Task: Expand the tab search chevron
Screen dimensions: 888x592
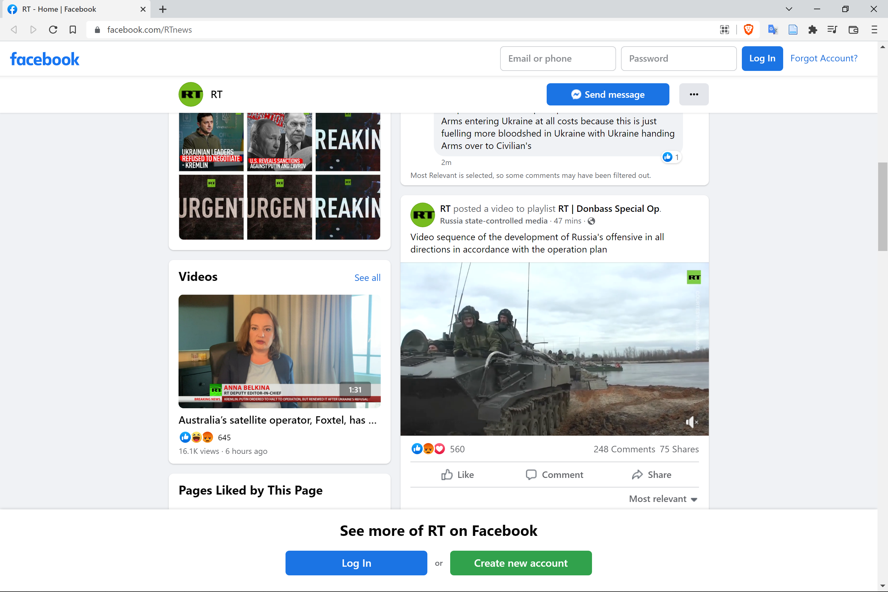Action: coord(789,9)
